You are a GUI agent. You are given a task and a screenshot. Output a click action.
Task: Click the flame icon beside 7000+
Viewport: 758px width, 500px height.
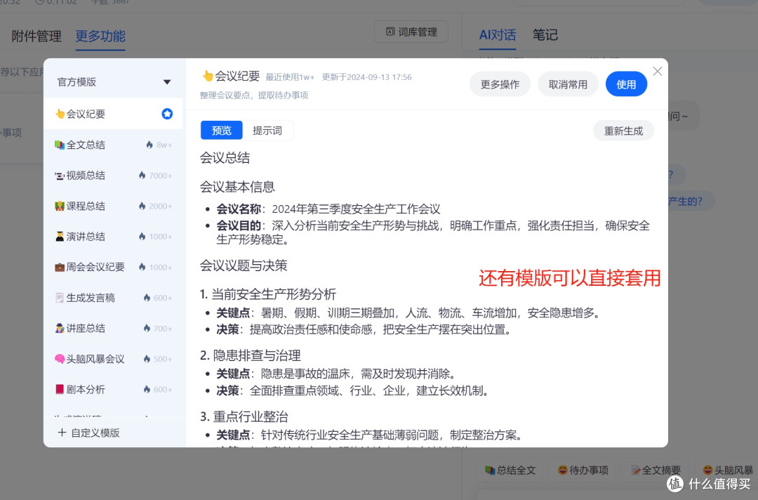pyautogui.click(x=142, y=175)
